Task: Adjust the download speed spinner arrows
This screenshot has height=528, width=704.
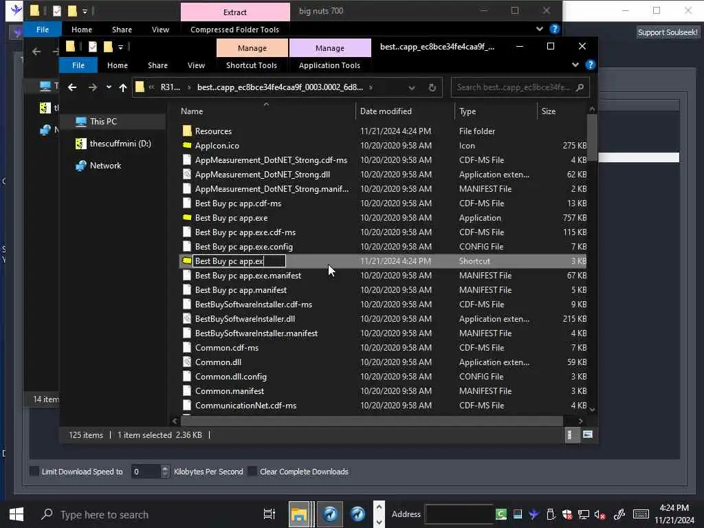Action: coord(165,472)
